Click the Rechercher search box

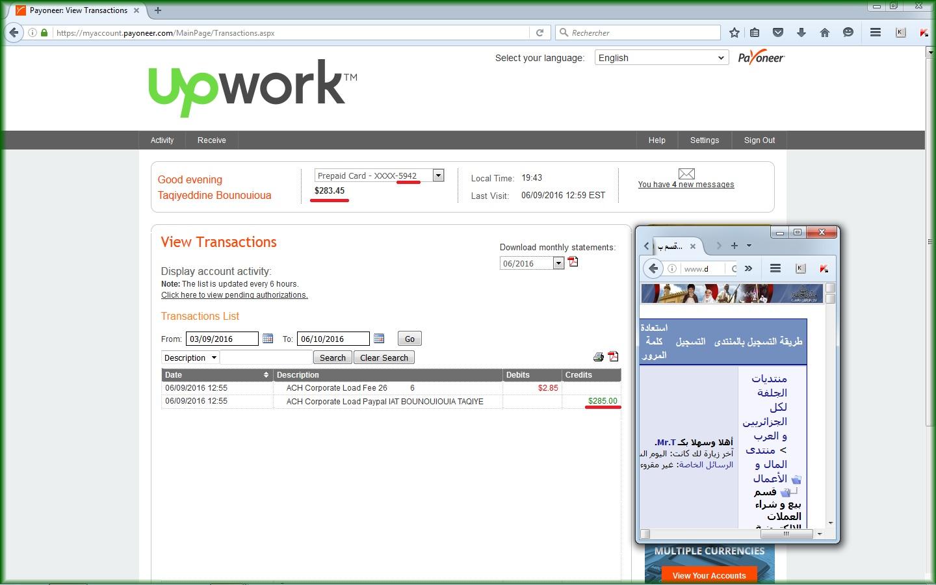point(638,32)
